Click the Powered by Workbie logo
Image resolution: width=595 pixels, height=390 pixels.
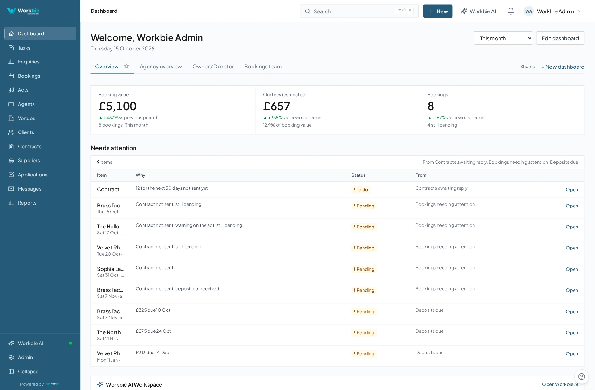53,384
